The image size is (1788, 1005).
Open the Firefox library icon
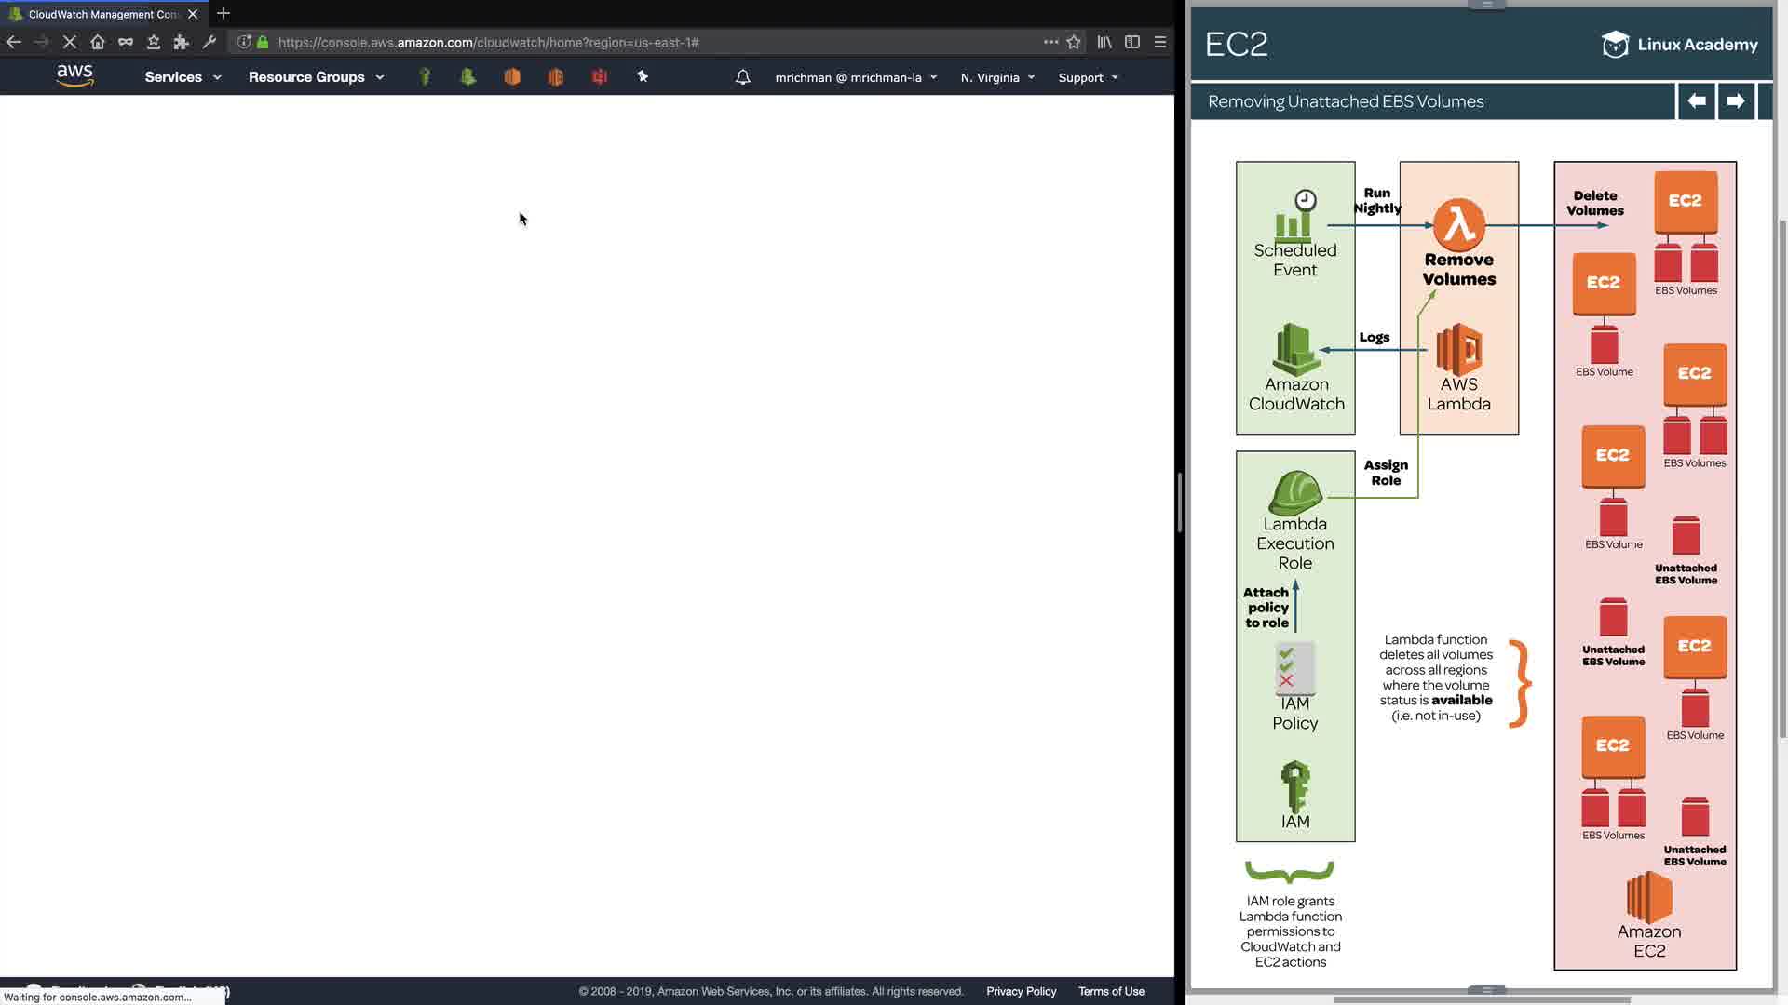click(1104, 42)
